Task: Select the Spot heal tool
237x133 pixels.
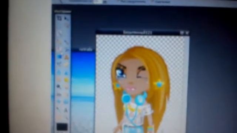Action: [x=66, y=95]
